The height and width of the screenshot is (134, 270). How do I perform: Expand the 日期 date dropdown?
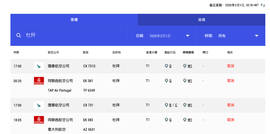(x=187, y=36)
